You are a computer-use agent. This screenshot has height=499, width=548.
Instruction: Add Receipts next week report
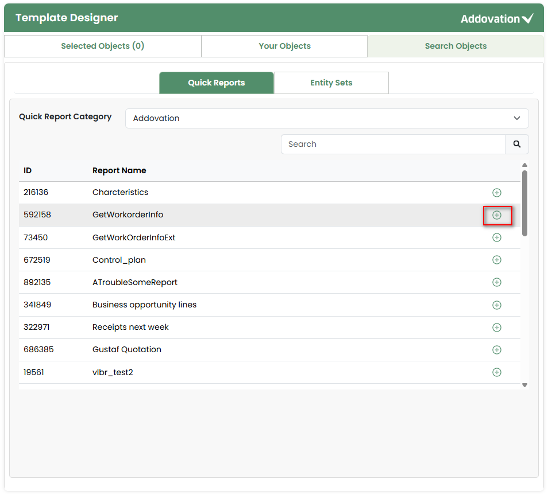pyautogui.click(x=497, y=328)
